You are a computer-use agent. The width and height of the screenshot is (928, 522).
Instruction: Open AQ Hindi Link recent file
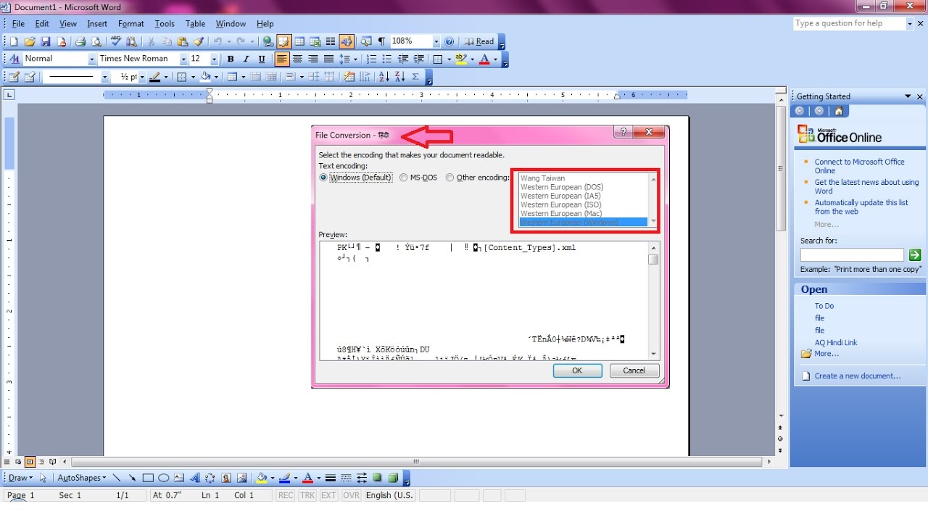click(x=836, y=343)
